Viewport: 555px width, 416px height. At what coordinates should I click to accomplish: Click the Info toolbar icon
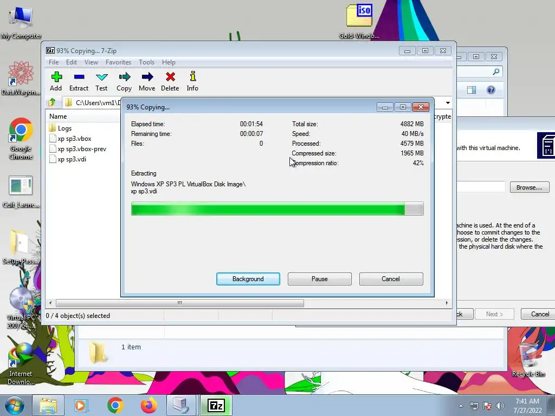coord(192,81)
